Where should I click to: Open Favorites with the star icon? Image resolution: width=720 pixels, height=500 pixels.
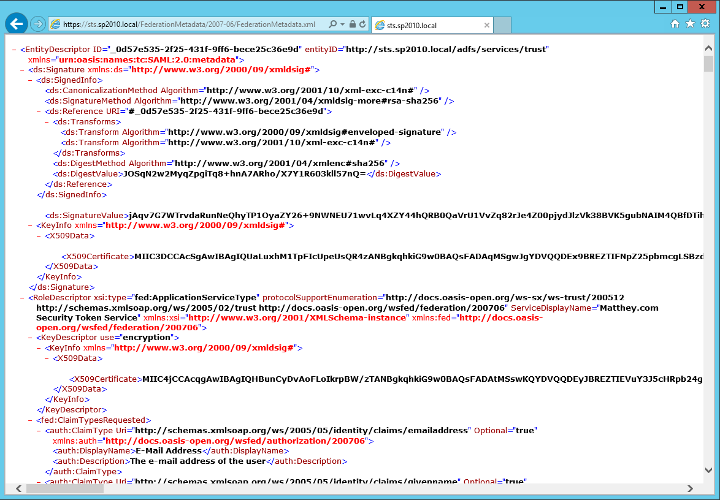pos(690,24)
